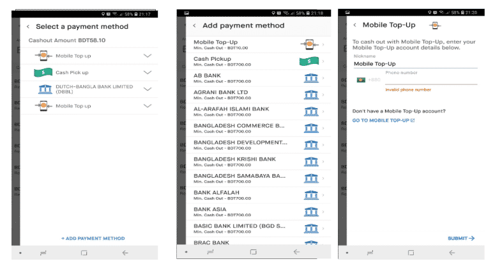The width and height of the screenshot is (495, 268).
Task: Click Mobile Top-Up phone icon in Add payment list
Action: click(x=309, y=45)
